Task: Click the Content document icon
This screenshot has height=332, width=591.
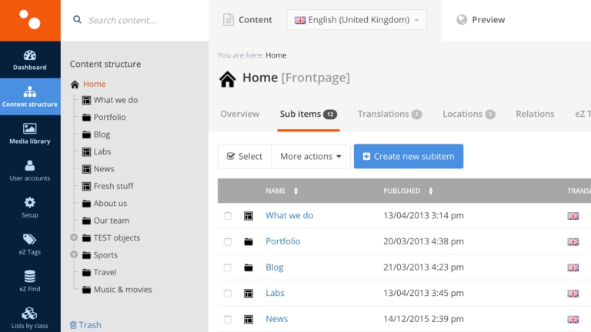Action: point(229,19)
